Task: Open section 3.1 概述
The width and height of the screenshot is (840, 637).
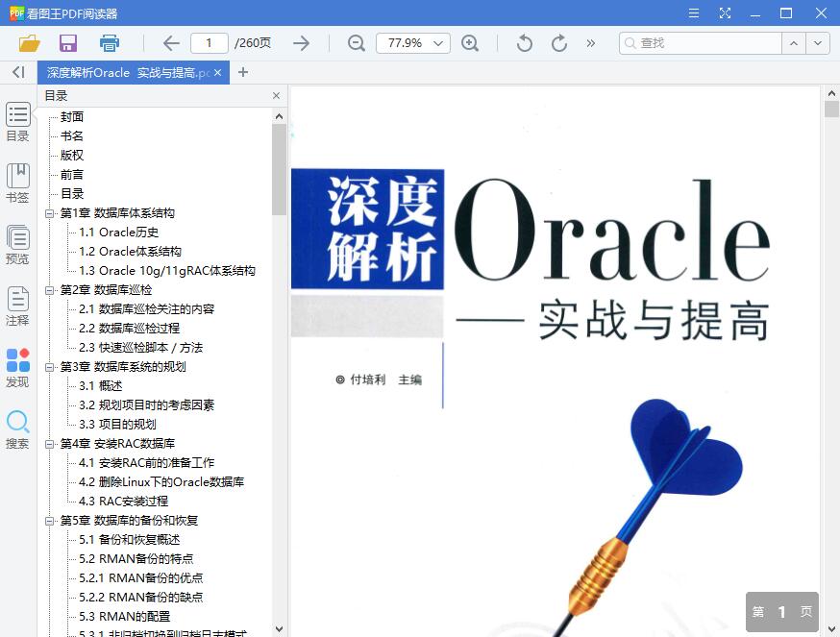Action: pos(101,386)
